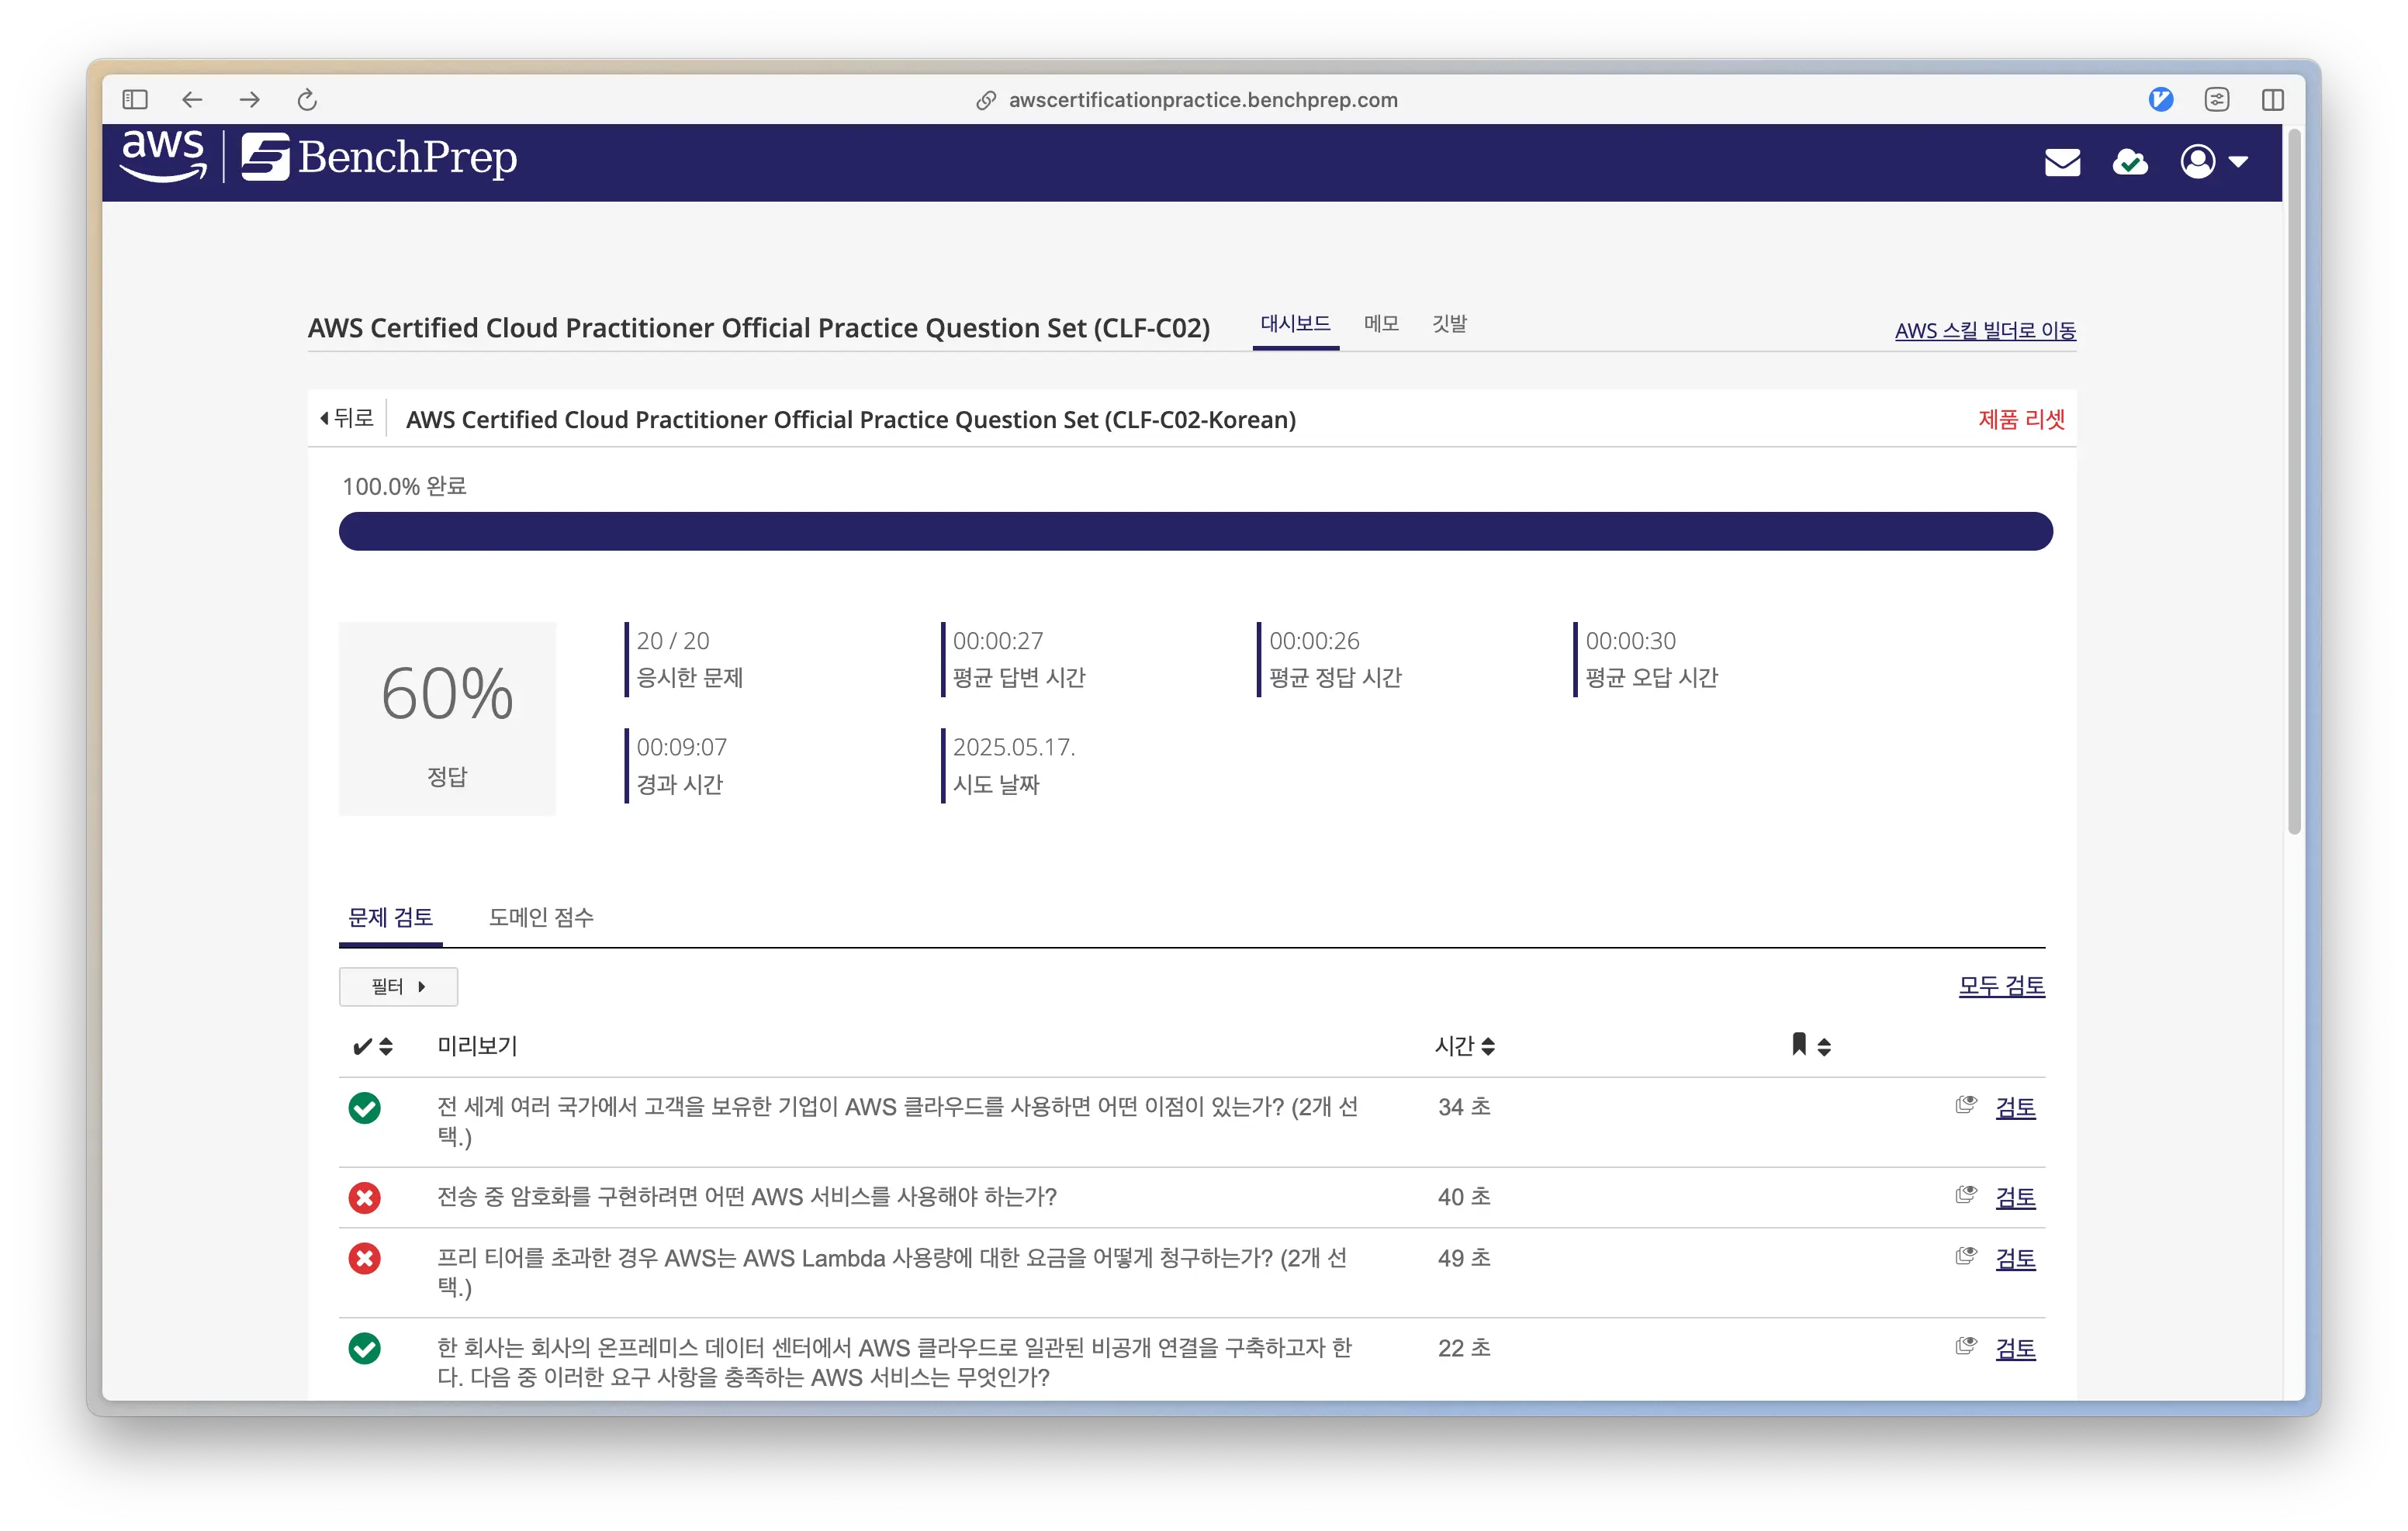Click the cloud sync checkmark icon
This screenshot has height=1531, width=2408.
point(2129,162)
